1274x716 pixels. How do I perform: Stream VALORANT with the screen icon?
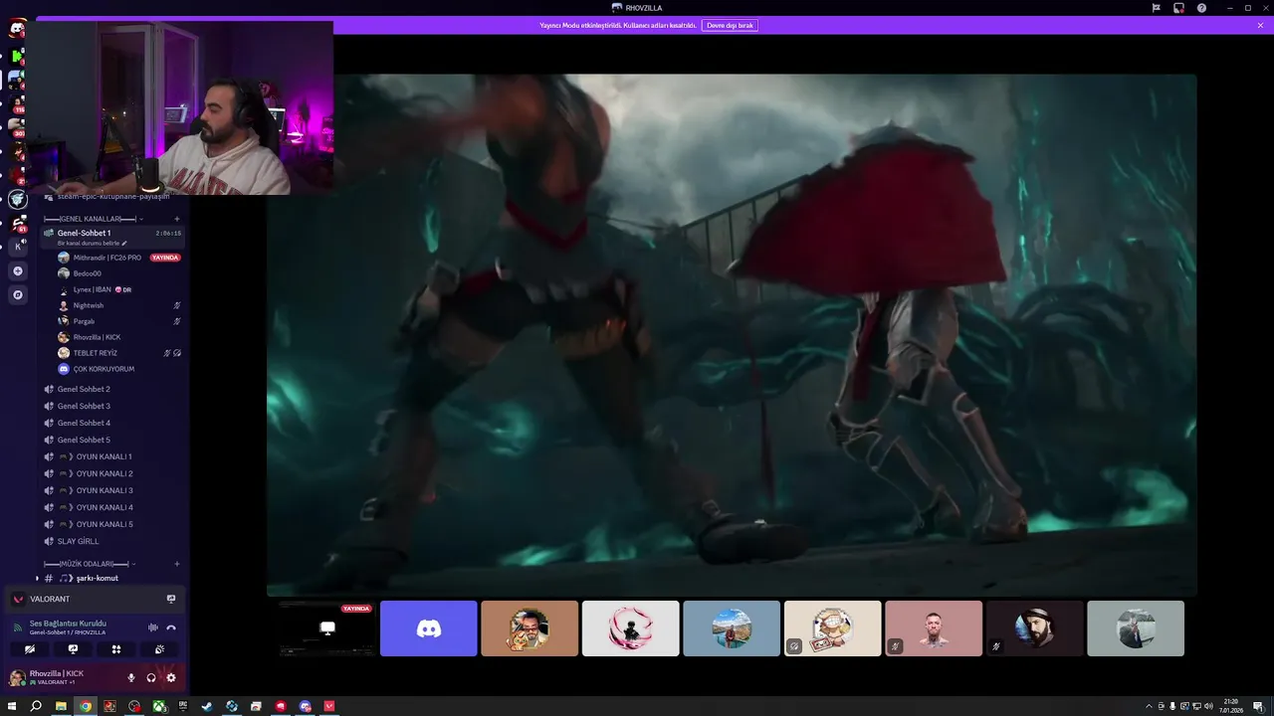coord(171,599)
